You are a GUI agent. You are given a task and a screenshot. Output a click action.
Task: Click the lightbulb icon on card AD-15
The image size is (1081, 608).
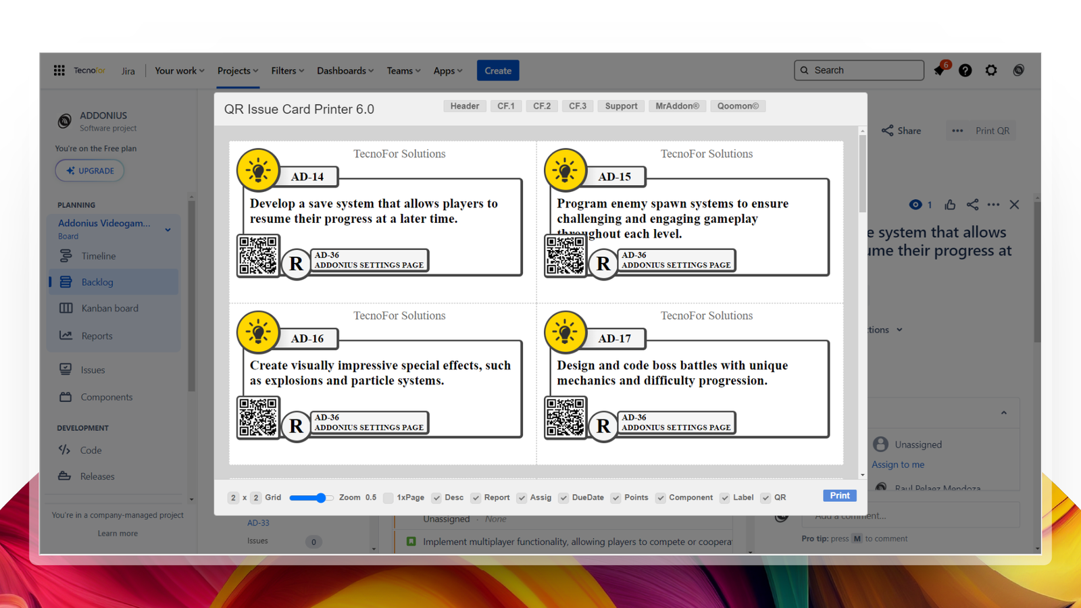tap(565, 170)
